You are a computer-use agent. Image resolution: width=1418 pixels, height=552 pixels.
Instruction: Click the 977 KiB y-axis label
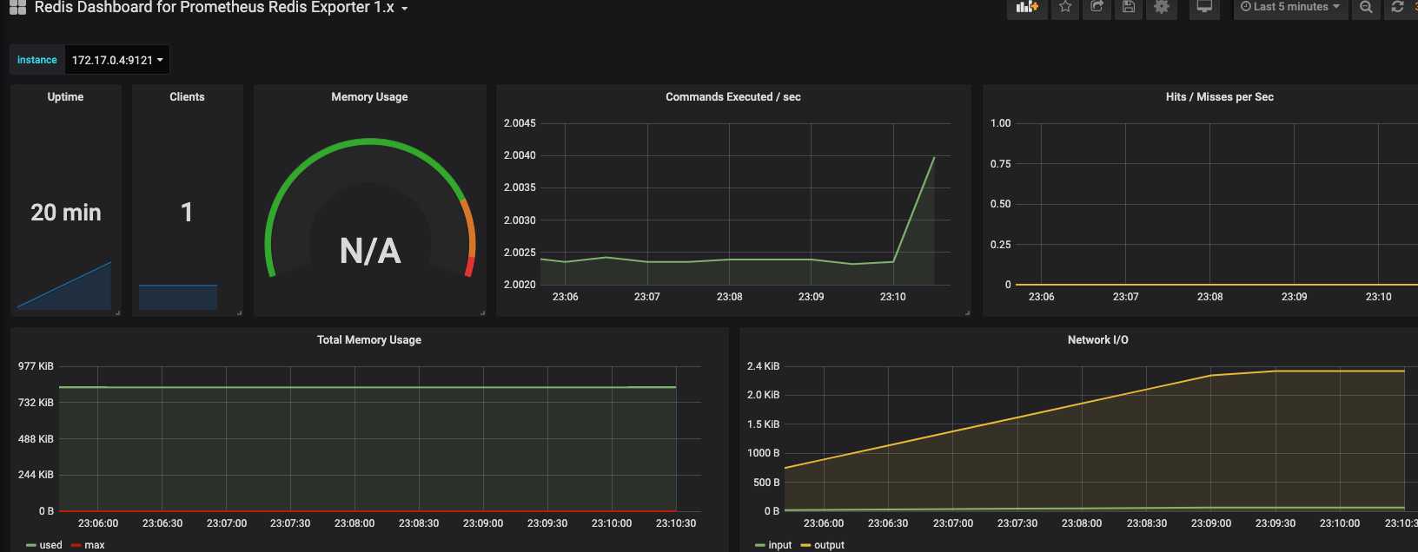click(36, 366)
